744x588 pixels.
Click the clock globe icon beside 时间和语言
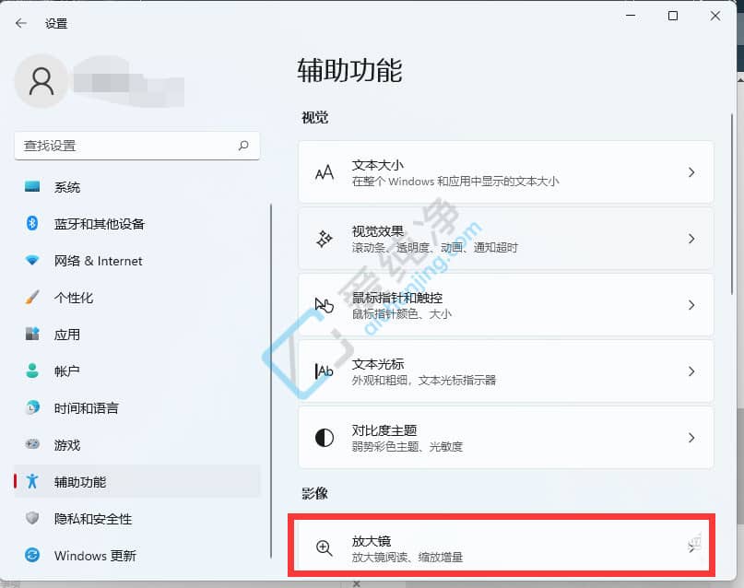pyautogui.click(x=32, y=407)
